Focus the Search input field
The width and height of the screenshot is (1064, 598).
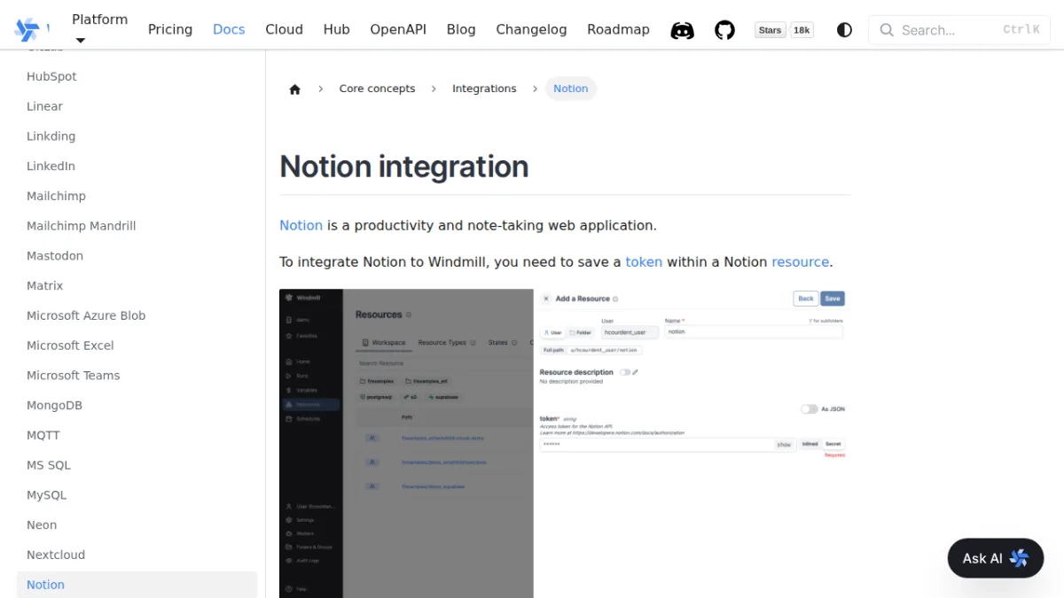pyautogui.click(x=959, y=30)
